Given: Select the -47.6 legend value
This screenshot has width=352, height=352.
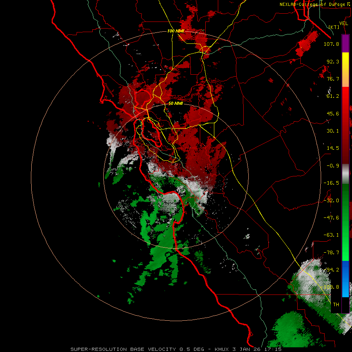Looking at the screenshot, I should (331, 218).
